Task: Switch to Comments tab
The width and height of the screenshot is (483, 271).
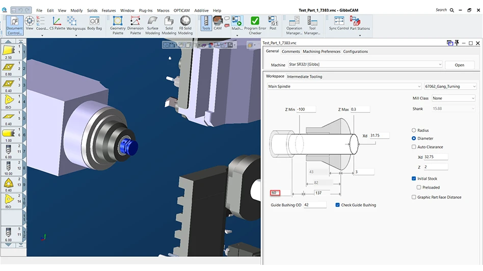Action: click(290, 52)
